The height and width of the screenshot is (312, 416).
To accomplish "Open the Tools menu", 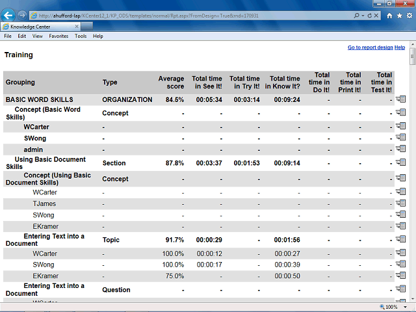I will (x=81, y=36).
